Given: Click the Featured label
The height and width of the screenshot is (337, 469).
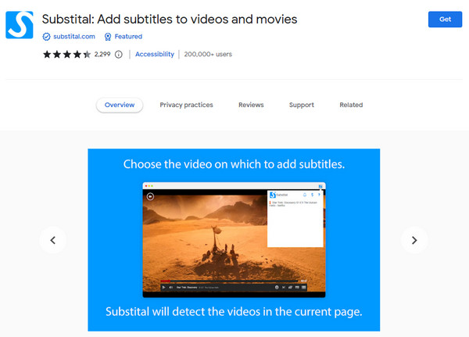Looking at the screenshot, I should 128,37.
